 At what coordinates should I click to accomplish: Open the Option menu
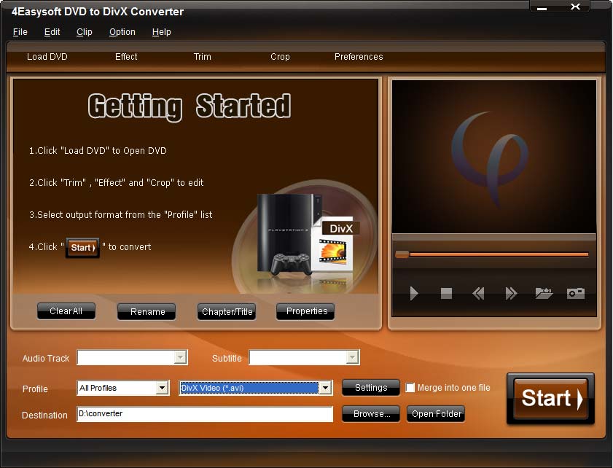point(122,32)
